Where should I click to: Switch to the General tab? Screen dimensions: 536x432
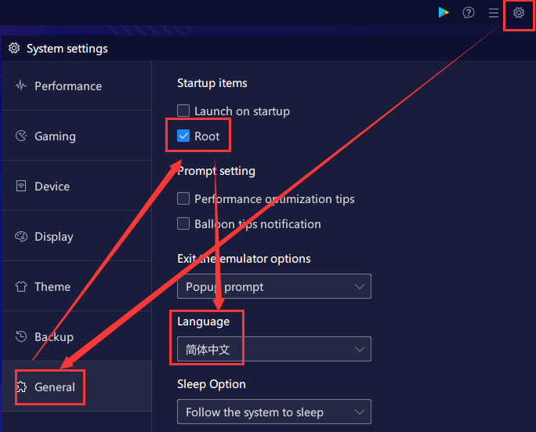(77, 387)
